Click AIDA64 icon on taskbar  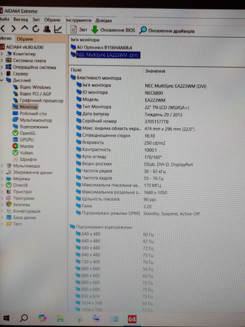pyautogui.click(x=132, y=319)
